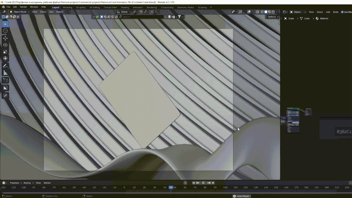Viewport: 352px width, 198px height.
Task: Expand the Global transform orientation dropdown
Action: pos(124,12)
